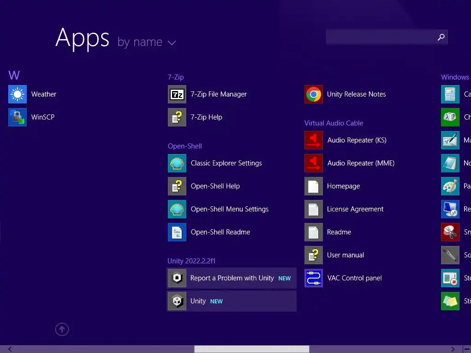Click the 'Open-Shell Help' label
The image size is (471, 353).
pyautogui.click(x=215, y=186)
